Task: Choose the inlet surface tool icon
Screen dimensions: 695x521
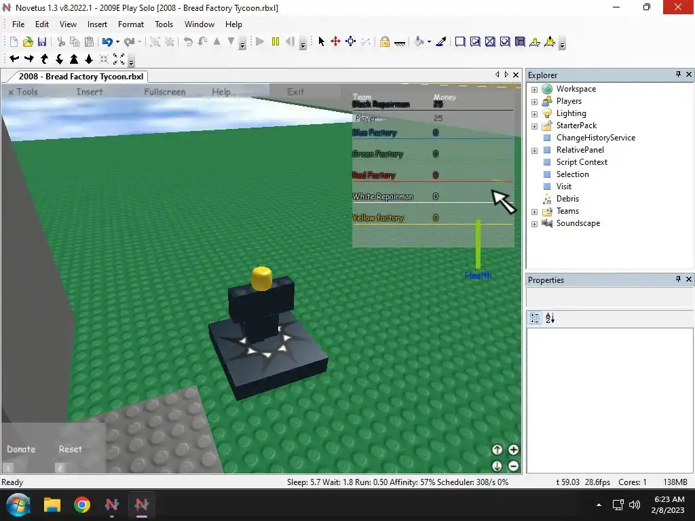Action: tap(520, 41)
